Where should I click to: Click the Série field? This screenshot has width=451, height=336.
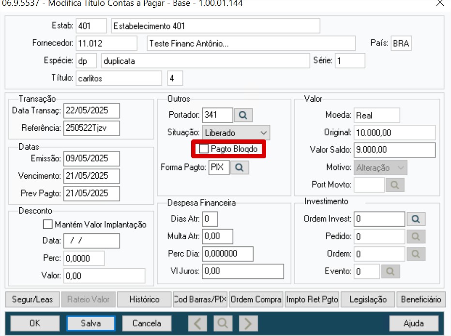350,61
